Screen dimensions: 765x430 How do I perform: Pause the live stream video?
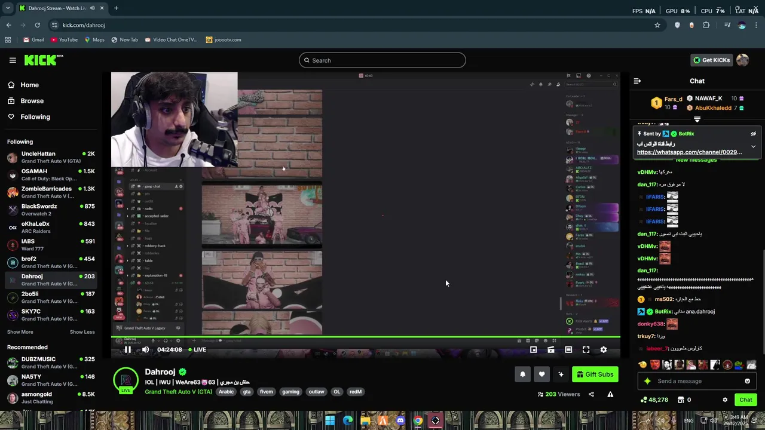pos(127,349)
